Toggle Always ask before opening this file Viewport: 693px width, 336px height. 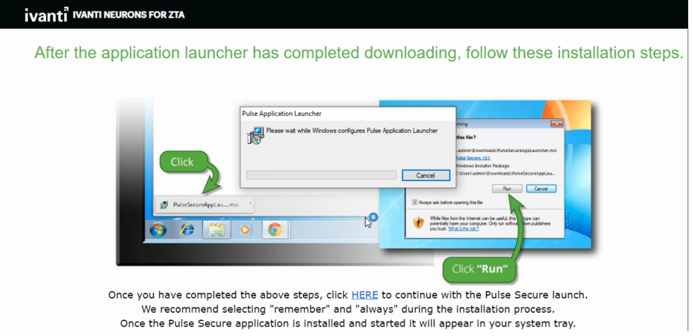415,202
